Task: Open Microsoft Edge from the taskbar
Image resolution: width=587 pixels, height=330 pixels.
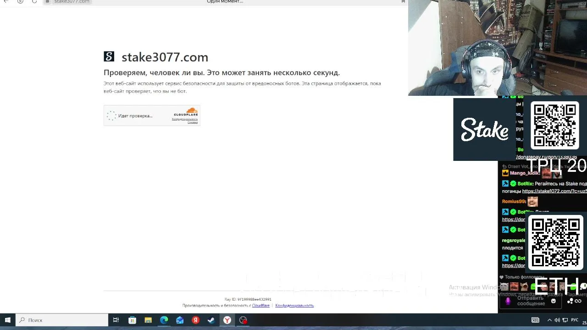Action: click(x=164, y=320)
